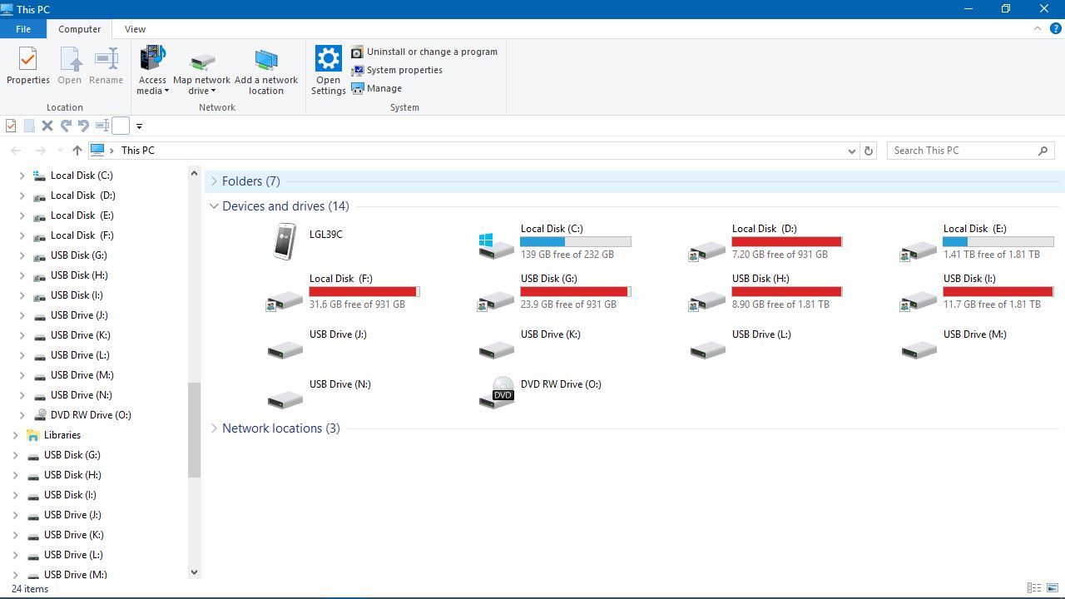1065x599 pixels.
Task: Click the quick access Properties checkmark icon
Action: [x=11, y=126]
